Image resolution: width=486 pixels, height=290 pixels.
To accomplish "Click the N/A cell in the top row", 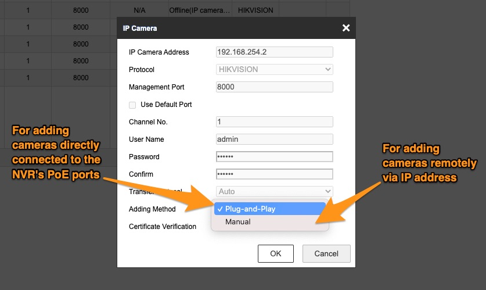I will tap(139, 10).
